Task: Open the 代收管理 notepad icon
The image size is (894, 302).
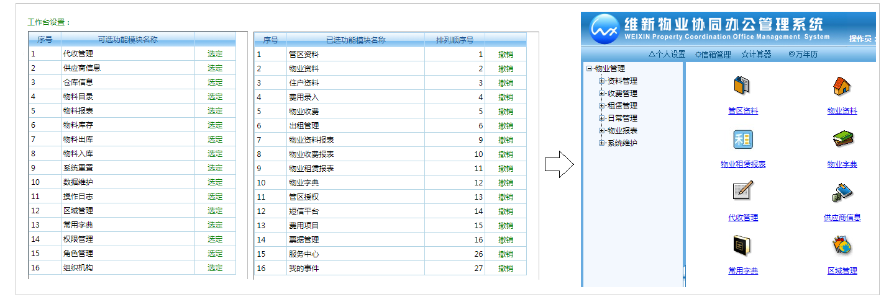Action: coord(742,192)
